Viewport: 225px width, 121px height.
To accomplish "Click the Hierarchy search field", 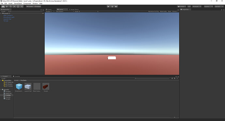I will point(25,11).
